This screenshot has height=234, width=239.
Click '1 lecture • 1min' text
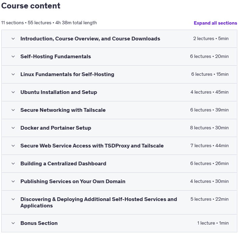(x=213, y=223)
